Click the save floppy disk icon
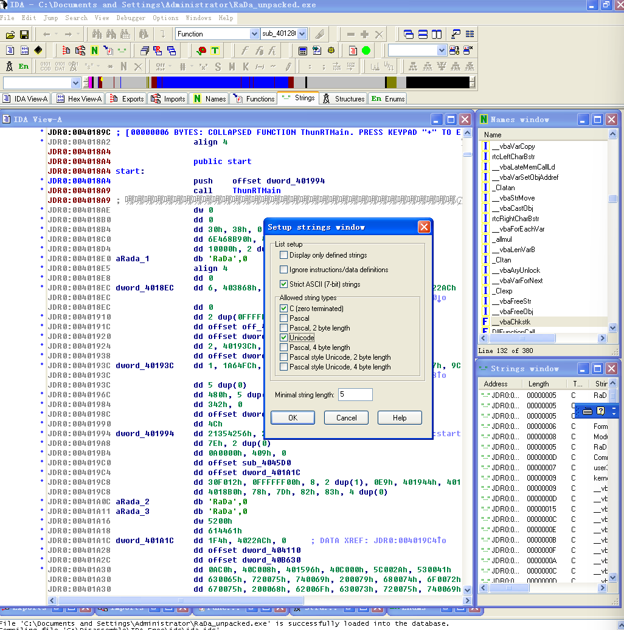 [24, 35]
